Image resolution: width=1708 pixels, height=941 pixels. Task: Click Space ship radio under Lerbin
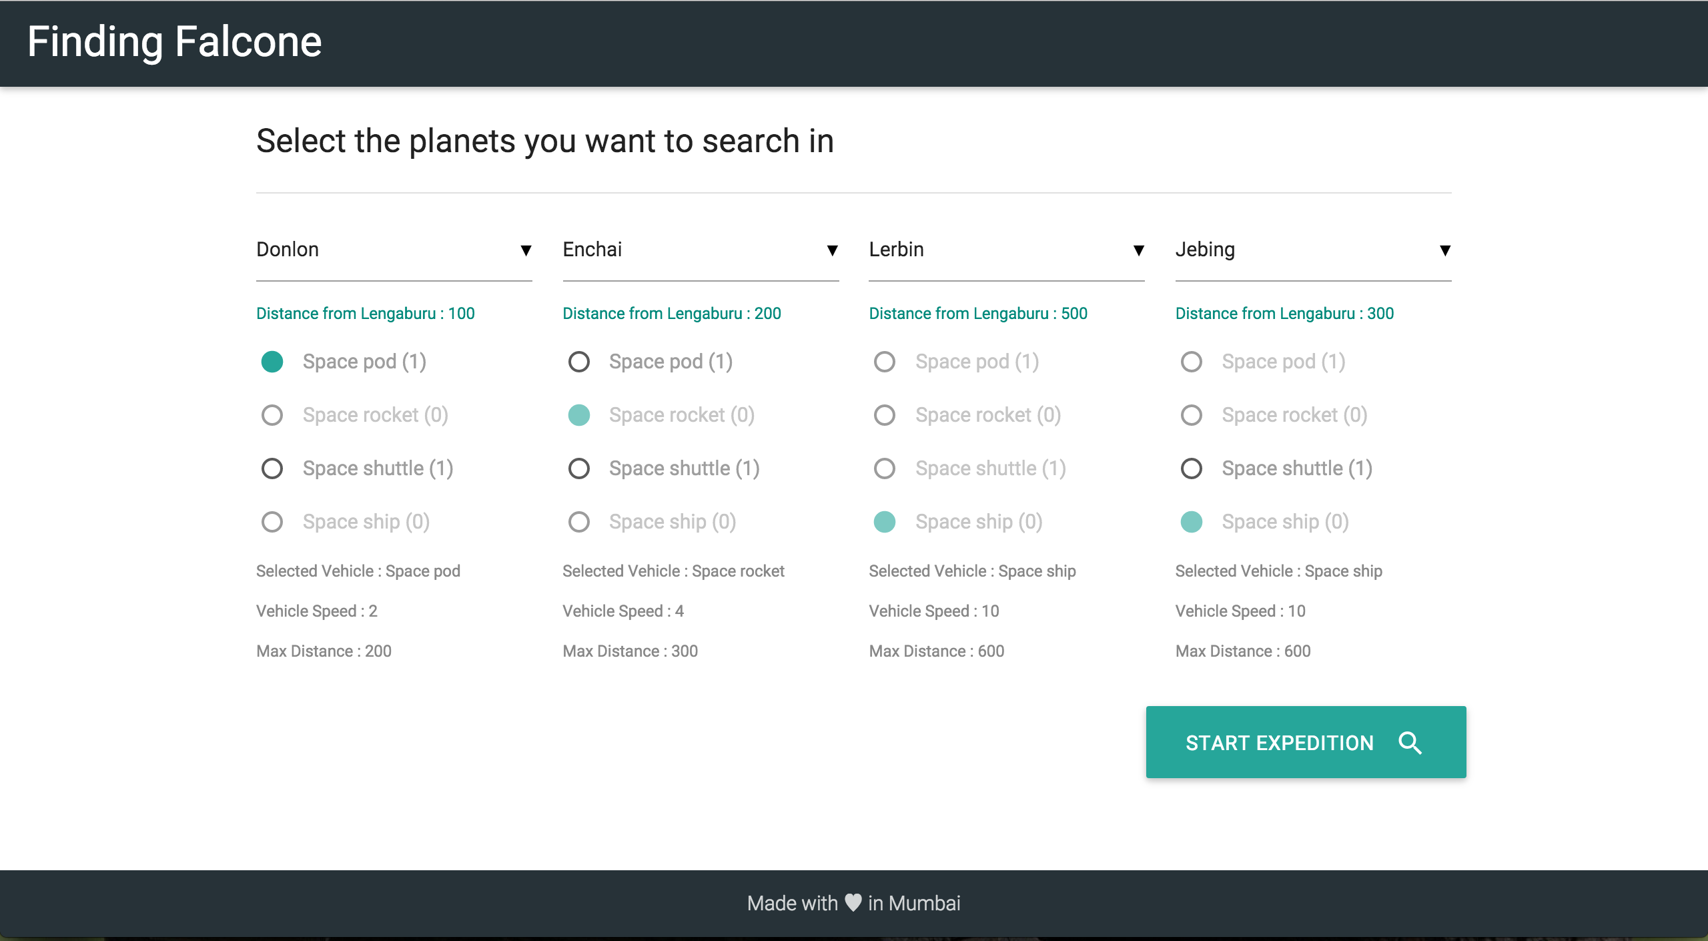tap(885, 522)
